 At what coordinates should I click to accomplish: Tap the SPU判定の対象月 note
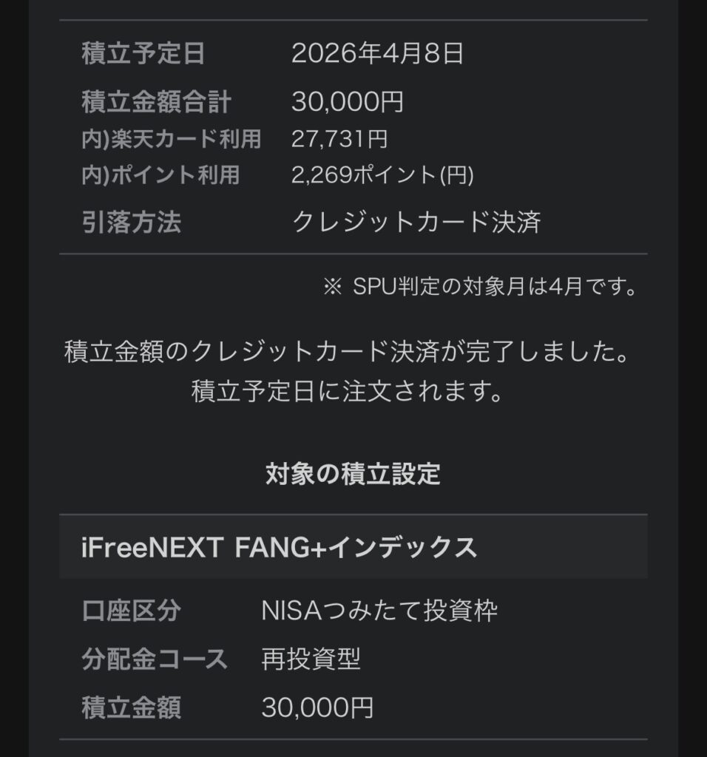pos(480,287)
